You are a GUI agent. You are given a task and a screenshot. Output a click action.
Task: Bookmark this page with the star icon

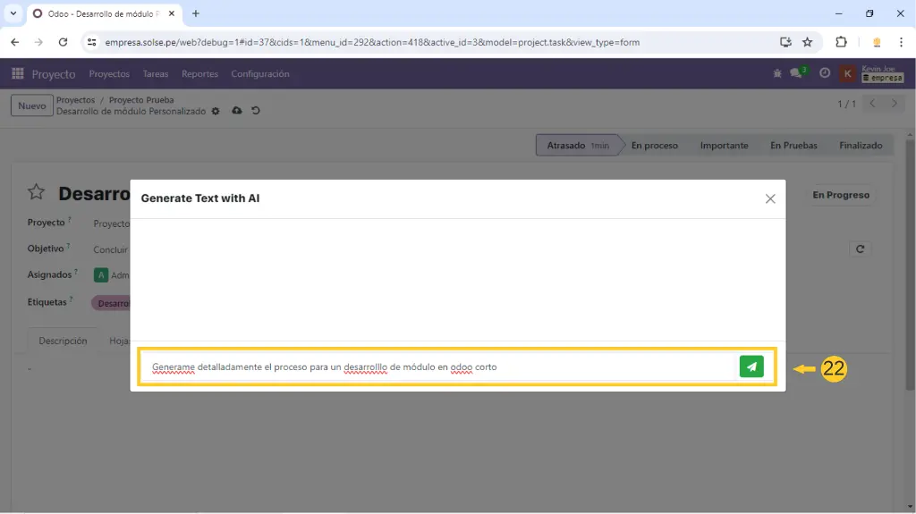coord(807,42)
